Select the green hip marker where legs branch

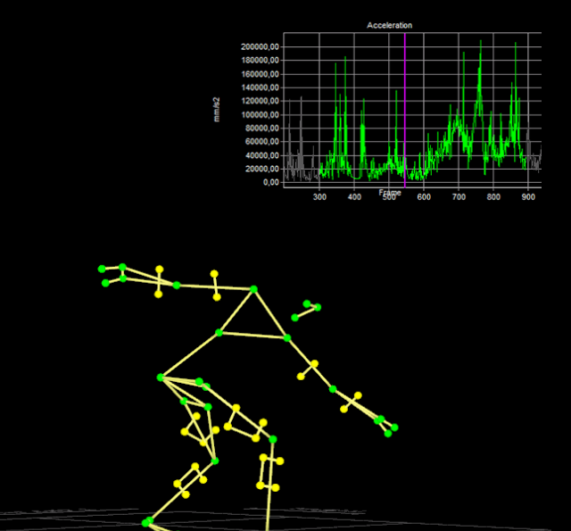(161, 378)
